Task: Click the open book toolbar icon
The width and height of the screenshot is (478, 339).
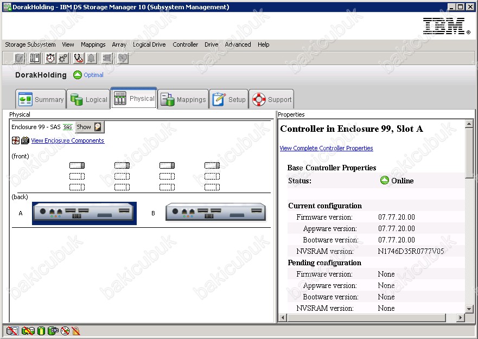Action: [x=35, y=58]
